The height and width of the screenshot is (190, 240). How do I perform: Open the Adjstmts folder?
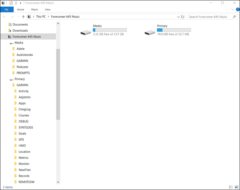coord(25,97)
